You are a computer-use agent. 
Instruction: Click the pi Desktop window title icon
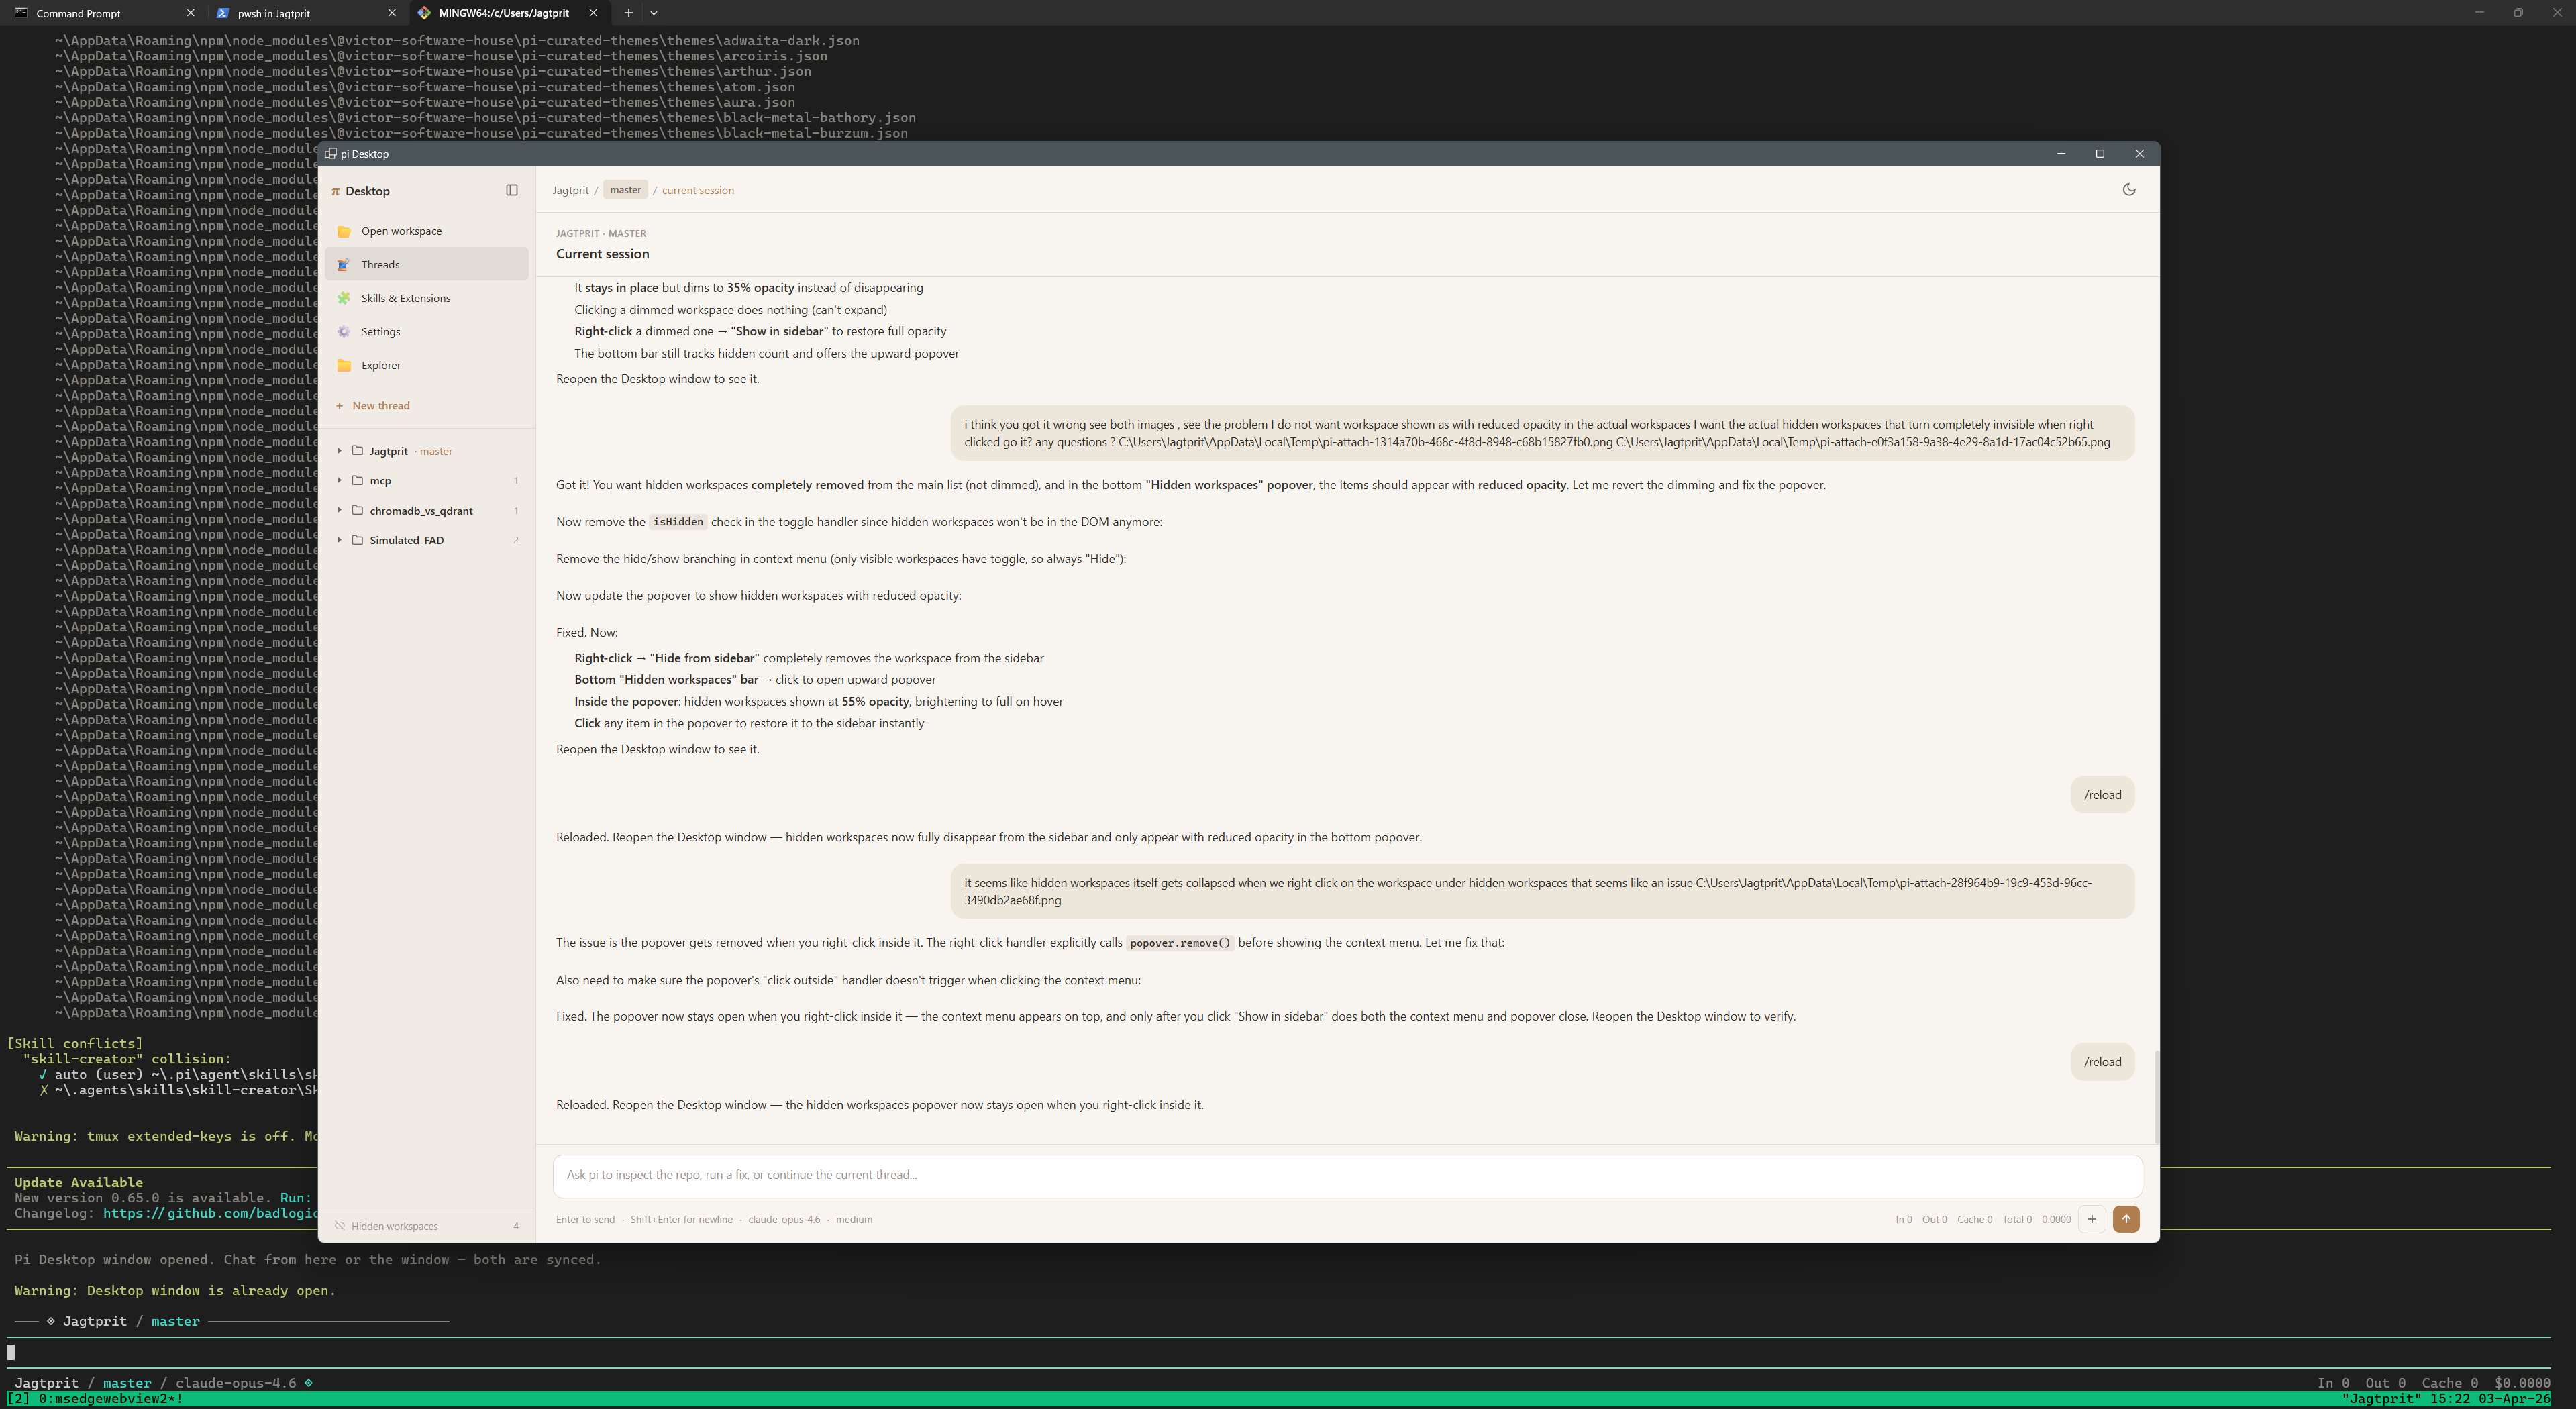(x=331, y=154)
